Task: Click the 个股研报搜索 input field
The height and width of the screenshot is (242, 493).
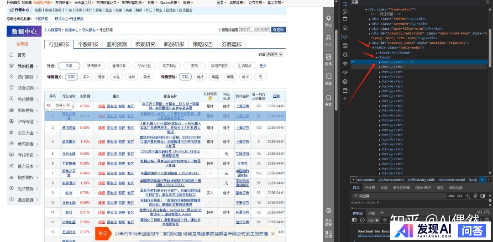Action: [255, 30]
